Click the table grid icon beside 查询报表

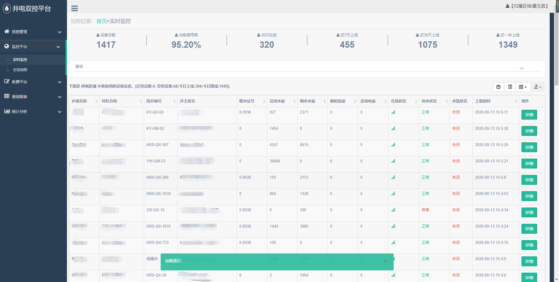pyautogui.click(x=7, y=96)
